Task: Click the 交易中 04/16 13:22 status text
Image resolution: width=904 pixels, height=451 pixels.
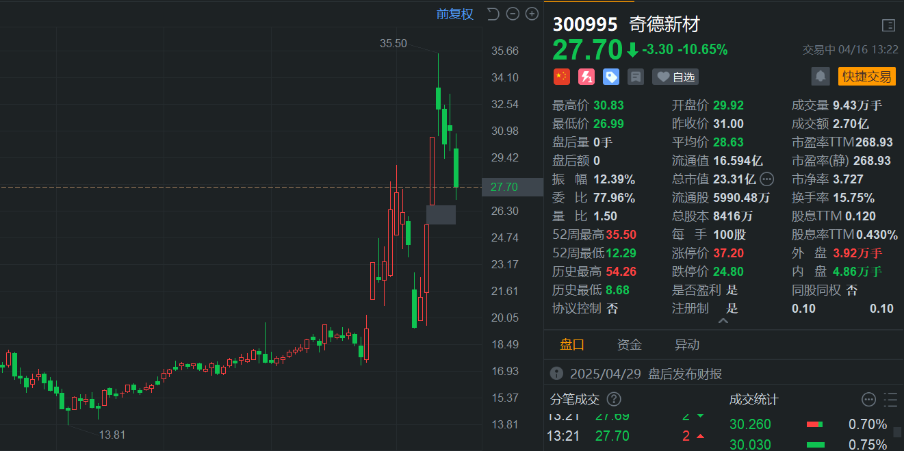Action: [850, 50]
